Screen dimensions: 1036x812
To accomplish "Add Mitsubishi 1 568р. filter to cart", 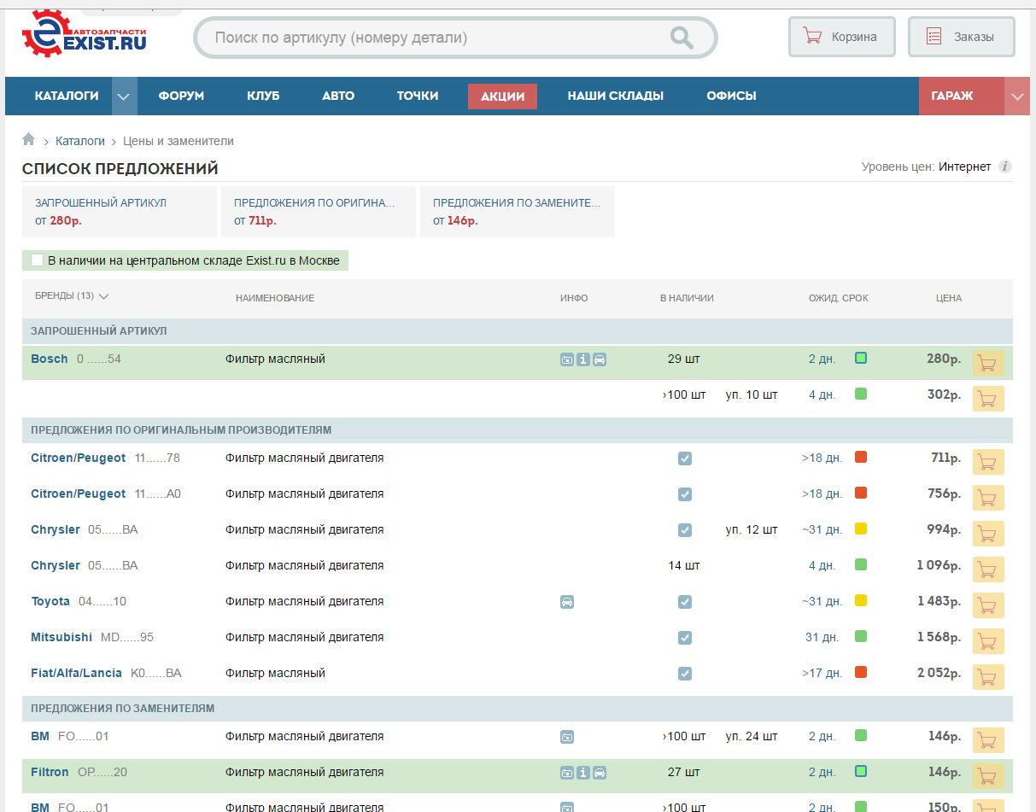I will pyautogui.click(x=987, y=641).
